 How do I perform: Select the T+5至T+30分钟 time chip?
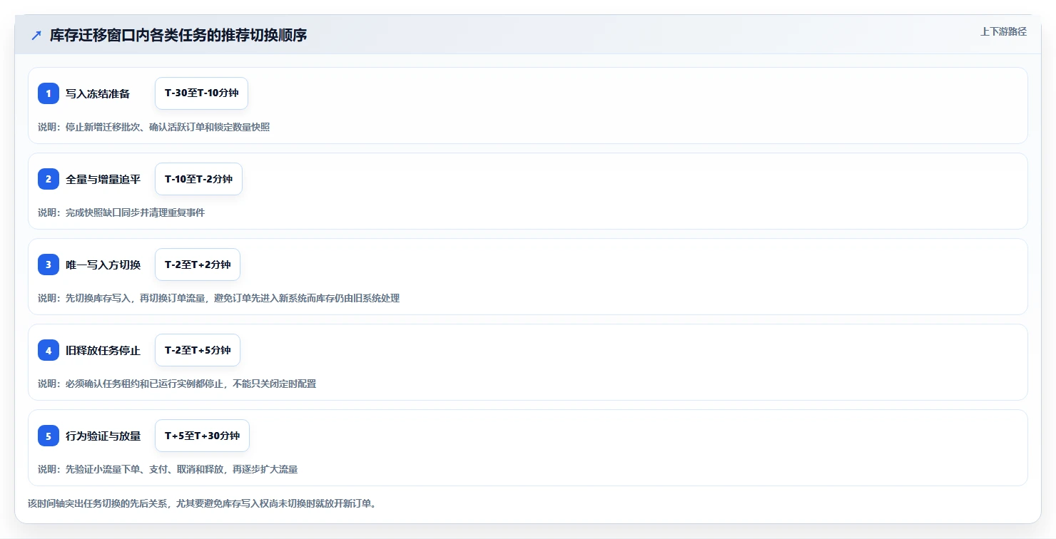[x=202, y=436]
